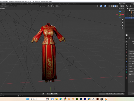
Task: Open Google Chrome from the taskbar
Action: coord(65,99)
